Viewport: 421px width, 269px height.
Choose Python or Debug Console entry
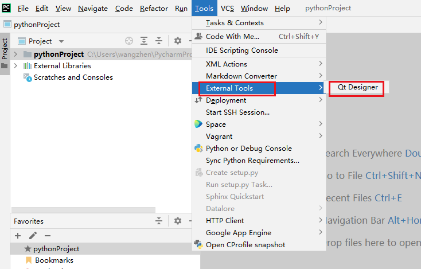[x=259, y=149]
